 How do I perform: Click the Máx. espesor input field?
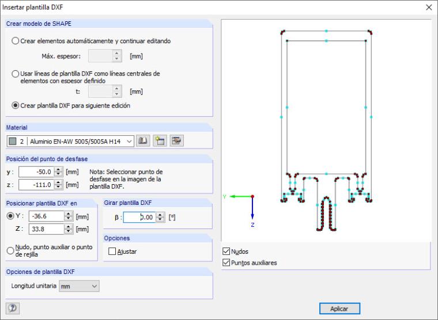100,56
